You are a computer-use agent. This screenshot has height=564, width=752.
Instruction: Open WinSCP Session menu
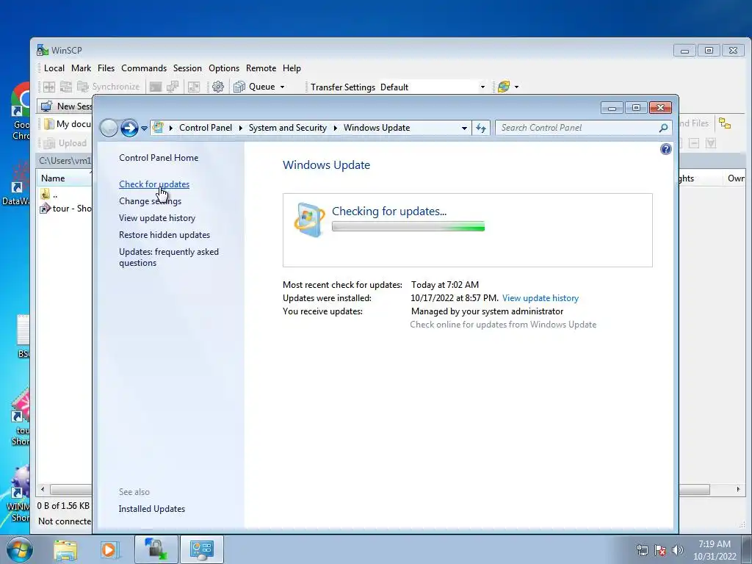coord(187,68)
